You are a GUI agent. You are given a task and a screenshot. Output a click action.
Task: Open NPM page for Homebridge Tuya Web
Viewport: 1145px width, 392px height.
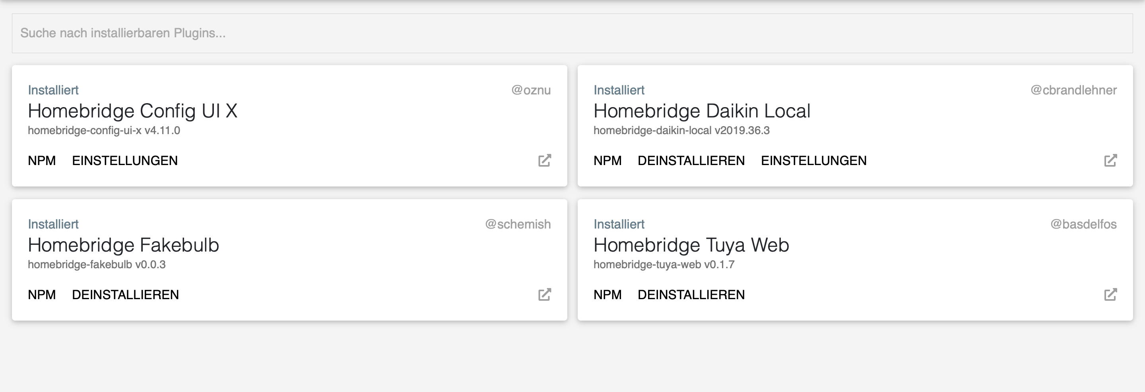pyautogui.click(x=607, y=295)
